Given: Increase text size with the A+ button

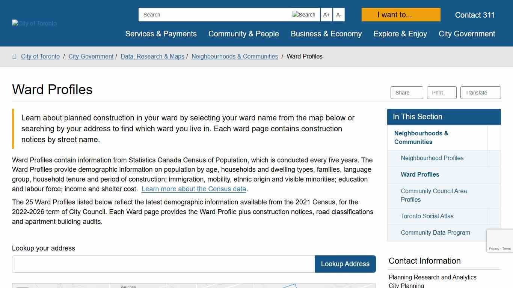Looking at the screenshot, I should coord(326,15).
